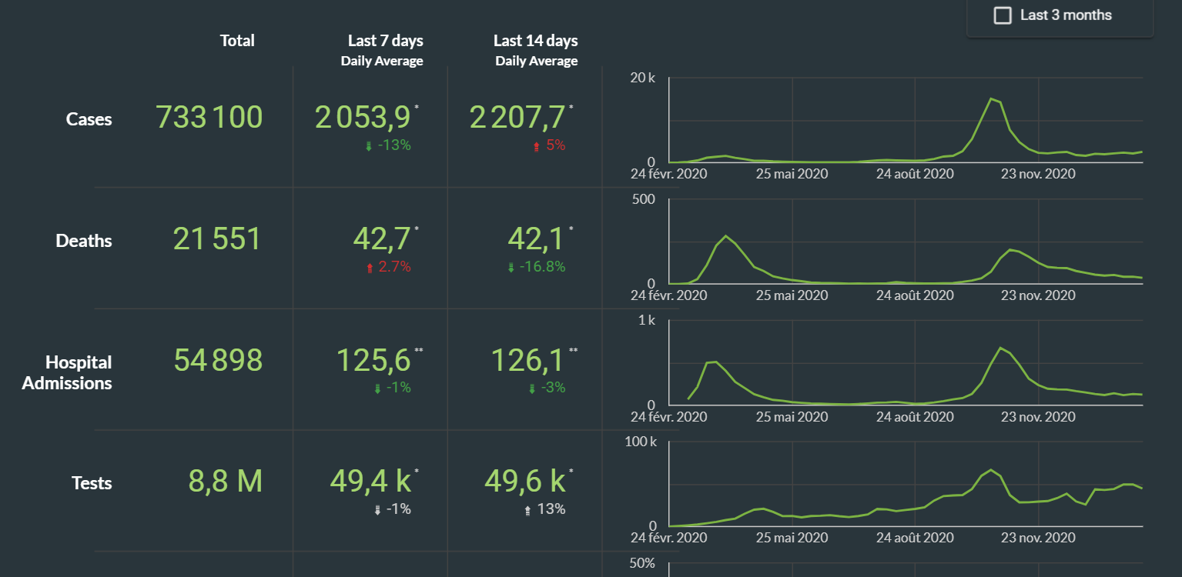Click the down arrow beside Hospital Admissions -3%

coord(531,389)
